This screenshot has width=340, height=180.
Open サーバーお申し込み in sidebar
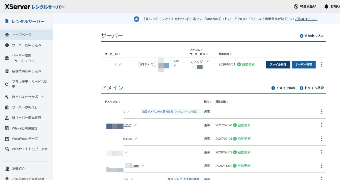point(27,45)
